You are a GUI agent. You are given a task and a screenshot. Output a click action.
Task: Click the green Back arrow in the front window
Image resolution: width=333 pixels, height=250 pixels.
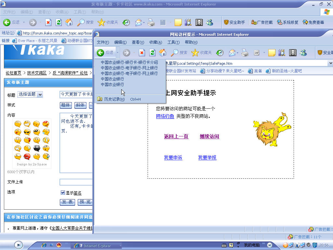click(100, 52)
